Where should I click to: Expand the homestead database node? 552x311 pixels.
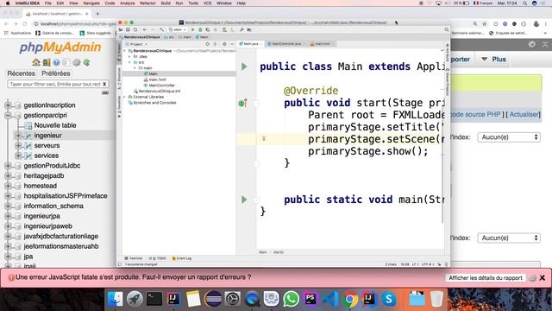pyautogui.click(x=8, y=186)
